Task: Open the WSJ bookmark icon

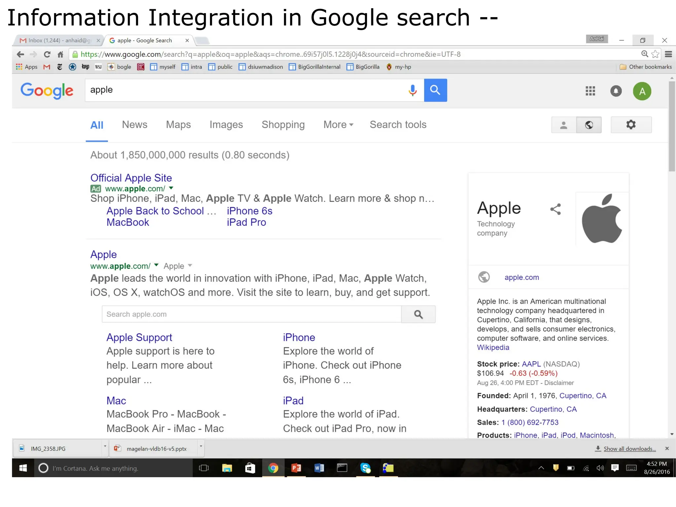Action: 98,67
